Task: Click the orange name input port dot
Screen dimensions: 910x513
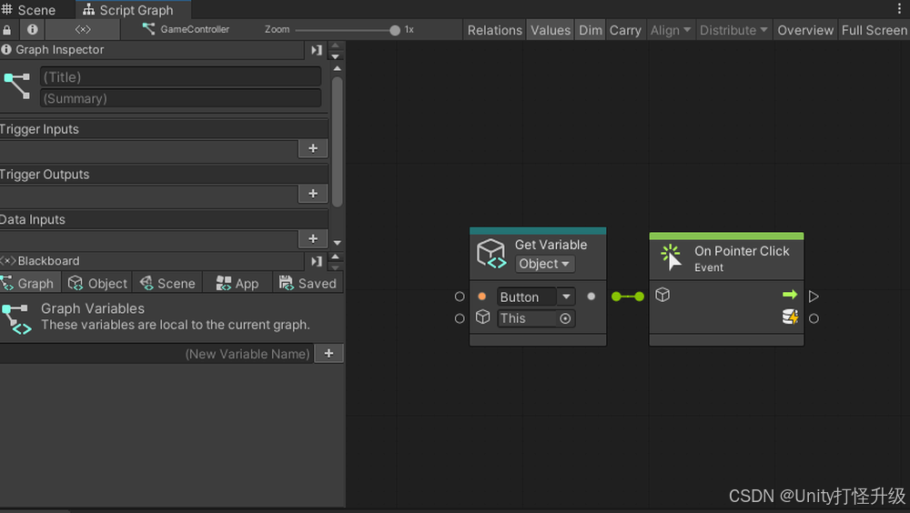Action: (481, 297)
